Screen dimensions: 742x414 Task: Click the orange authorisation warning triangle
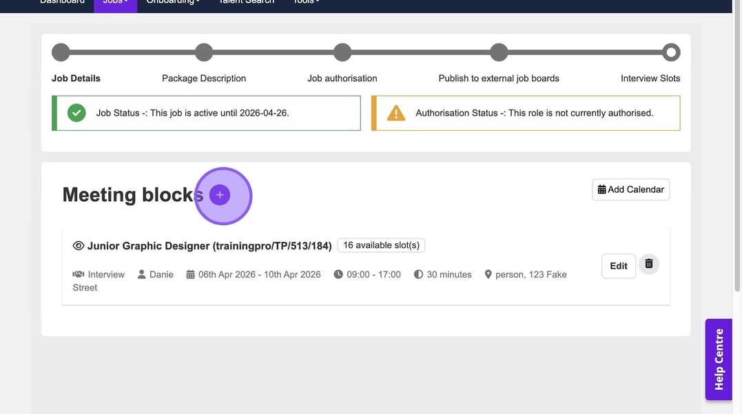pos(396,113)
